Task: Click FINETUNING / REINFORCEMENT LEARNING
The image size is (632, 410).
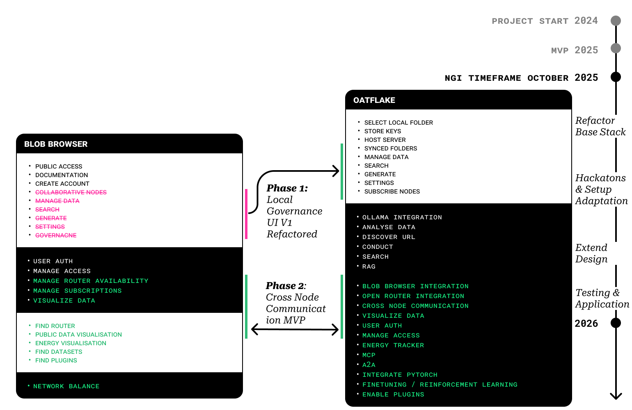Action: click(440, 385)
